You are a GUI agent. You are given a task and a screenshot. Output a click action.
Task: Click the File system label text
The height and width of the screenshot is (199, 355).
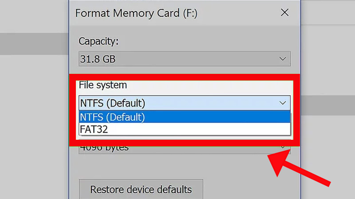pyautogui.click(x=103, y=84)
